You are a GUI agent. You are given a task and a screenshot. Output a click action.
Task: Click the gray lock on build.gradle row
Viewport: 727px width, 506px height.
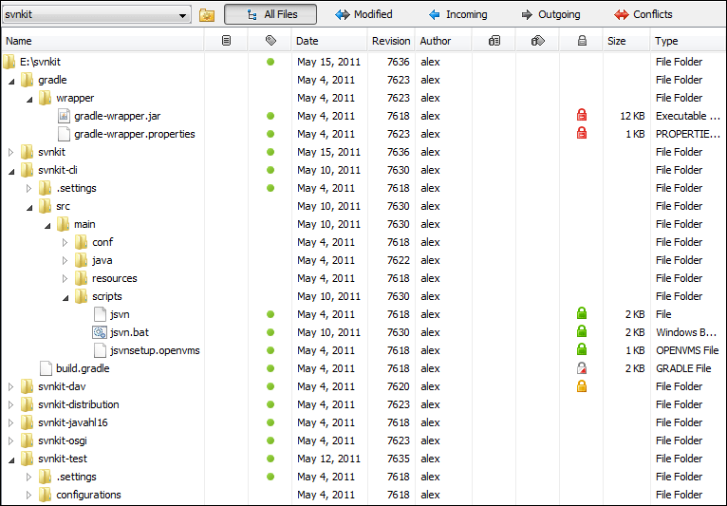[x=582, y=368]
